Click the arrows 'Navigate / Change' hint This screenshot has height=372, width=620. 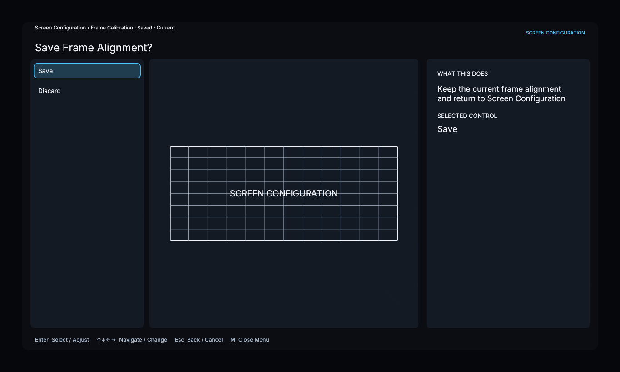132,340
